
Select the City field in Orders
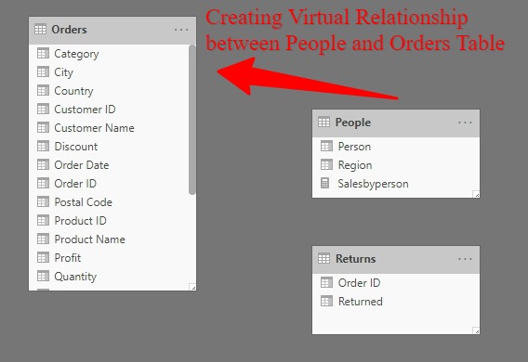(x=63, y=72)
